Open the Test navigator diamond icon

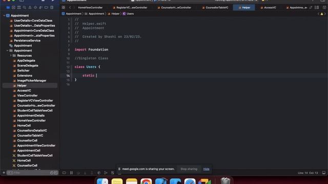pyautogui.click(x=35, y=8)
